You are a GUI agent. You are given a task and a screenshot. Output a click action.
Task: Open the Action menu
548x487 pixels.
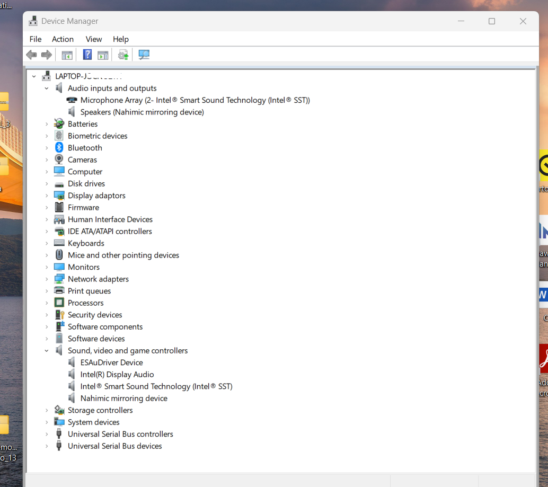(63, 39)
